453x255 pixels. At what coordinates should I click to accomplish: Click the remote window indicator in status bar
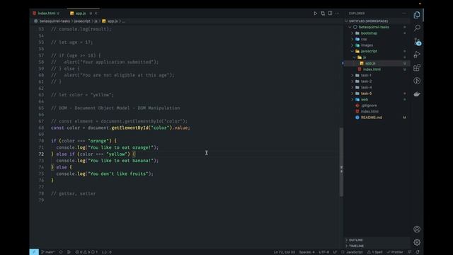[34, 252]
